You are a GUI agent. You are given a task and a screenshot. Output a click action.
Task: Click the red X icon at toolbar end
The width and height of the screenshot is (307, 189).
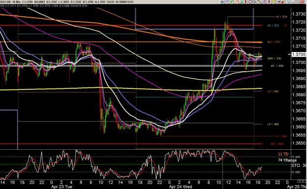click(302, 2)
